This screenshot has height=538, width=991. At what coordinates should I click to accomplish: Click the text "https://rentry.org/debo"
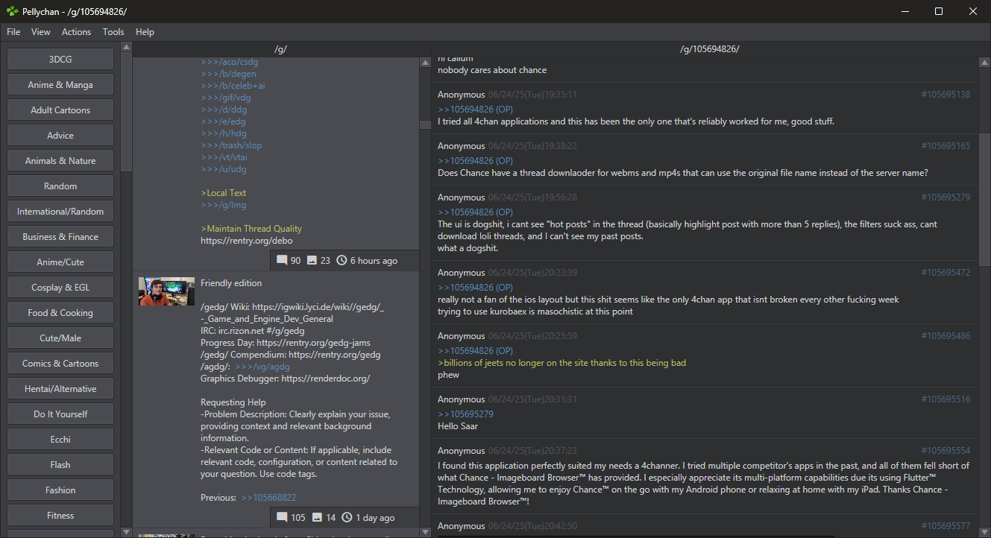tap(246, 241)
